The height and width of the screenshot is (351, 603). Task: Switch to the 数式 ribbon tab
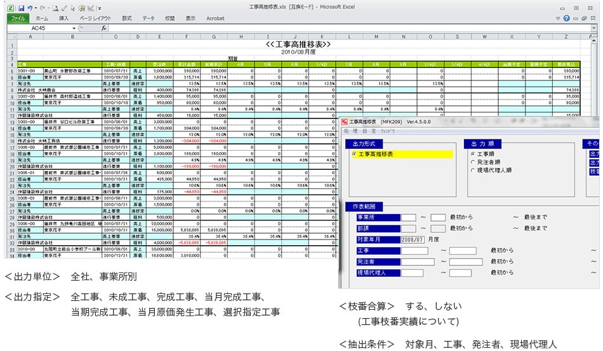(x=126, y=18)
